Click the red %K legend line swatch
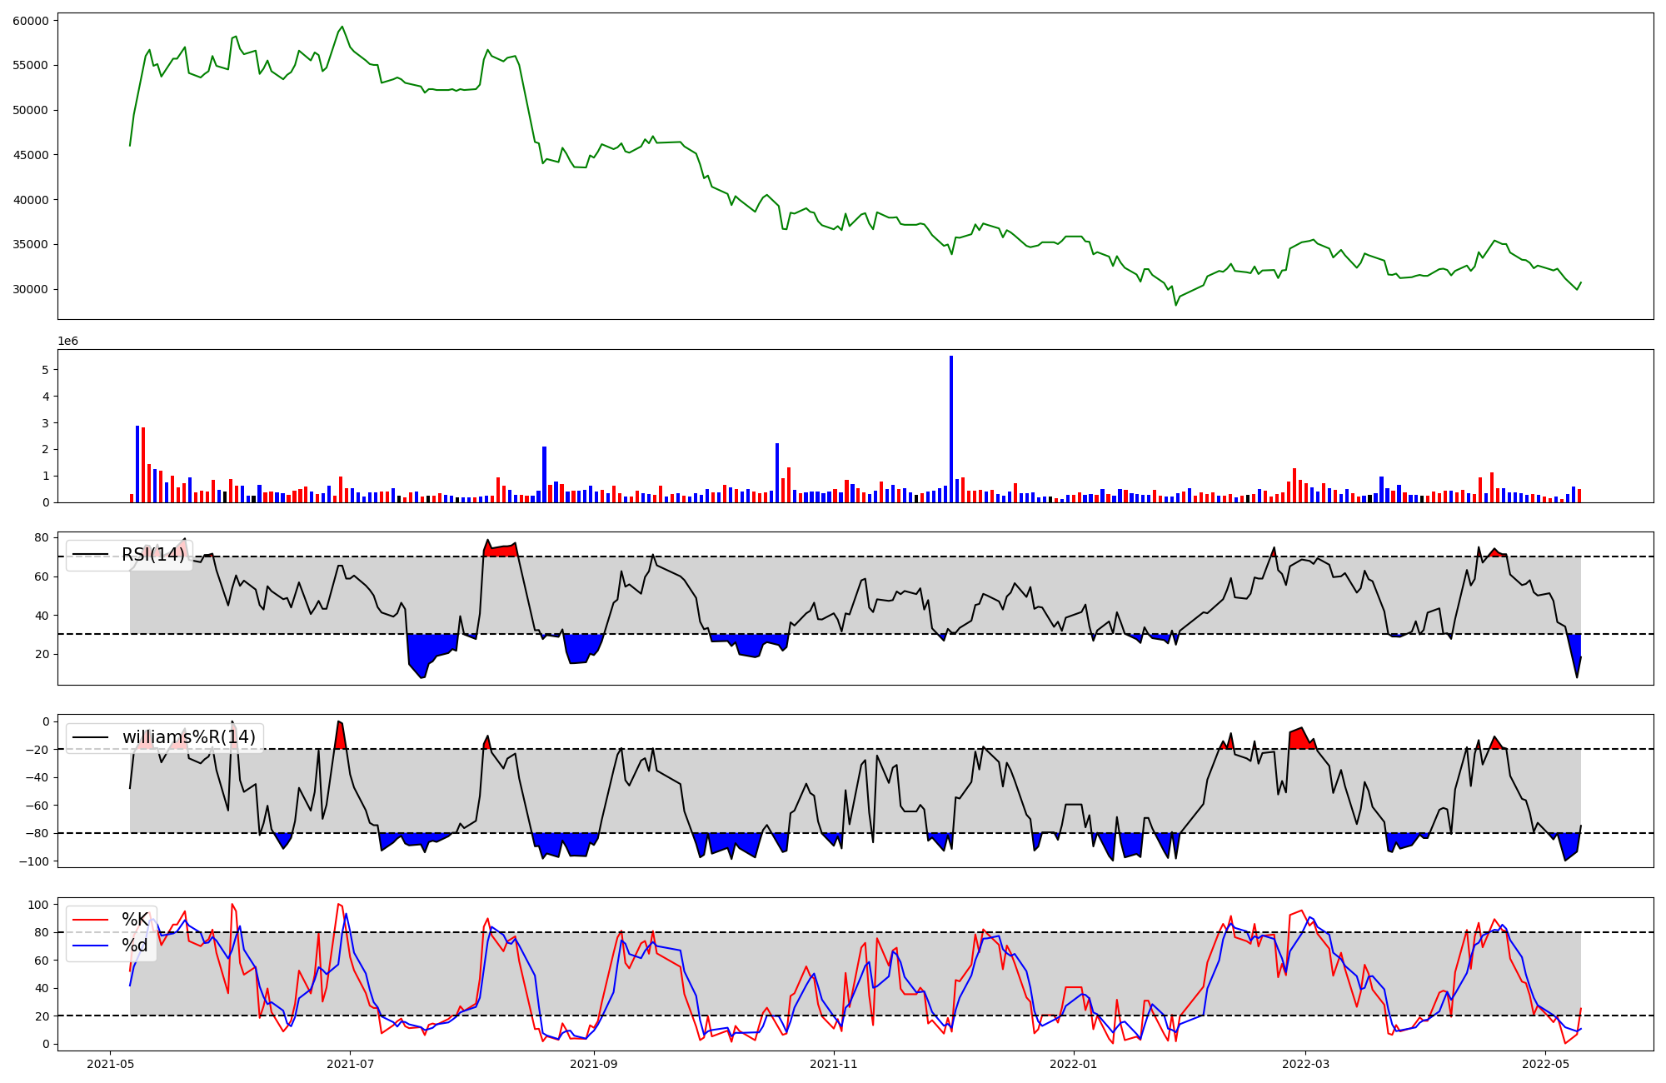This screenshot has width=1666, height=1083. (91, 920)
